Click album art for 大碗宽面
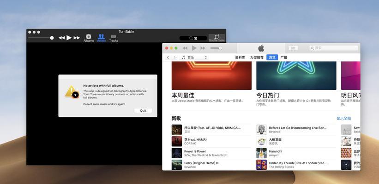 tap(261, 141)
